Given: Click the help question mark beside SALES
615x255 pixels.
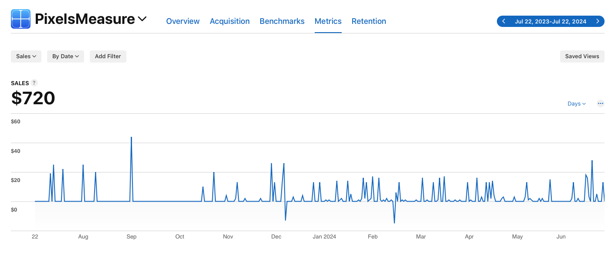Looking at the screenshot, I should (x=34, y=83).
